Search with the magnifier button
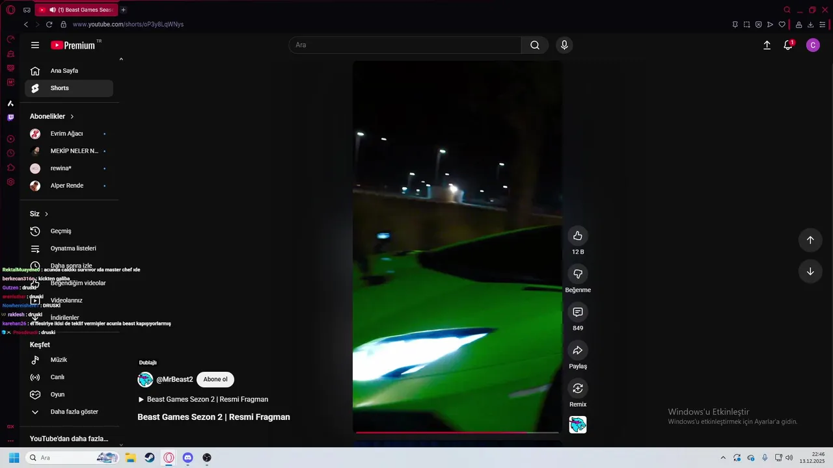833x468 pixels. click(x=534, y=45)
